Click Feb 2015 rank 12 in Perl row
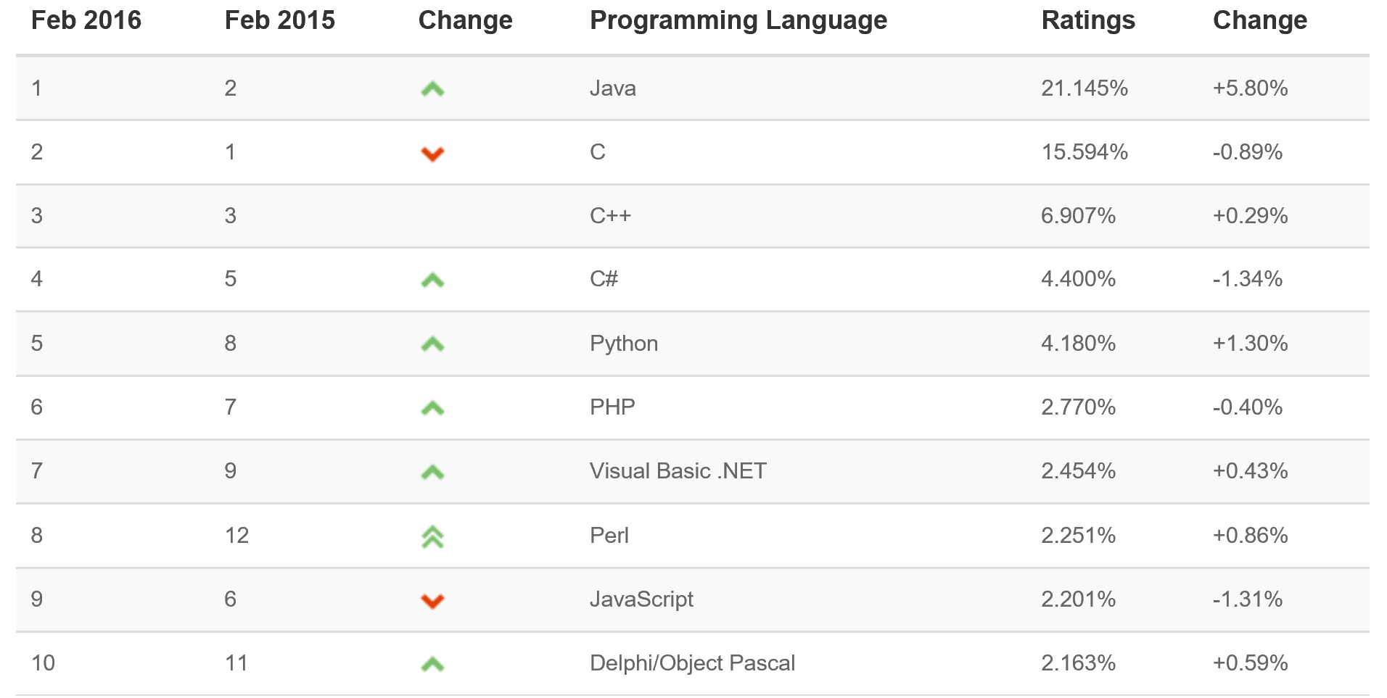Image resolution: width=1387 pixels, height=698 pixels. coord(237,536)
